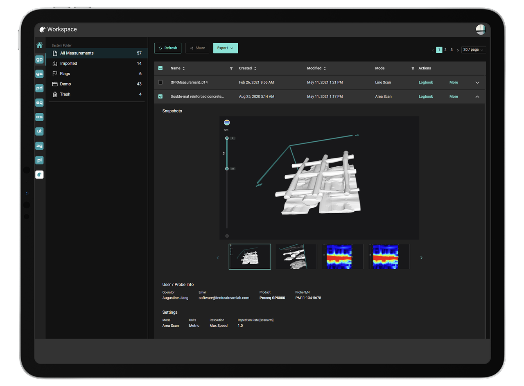Click the Line Scan mode cell
The height and width of the screenshot is (386, 524).
(x=383, y=83)
